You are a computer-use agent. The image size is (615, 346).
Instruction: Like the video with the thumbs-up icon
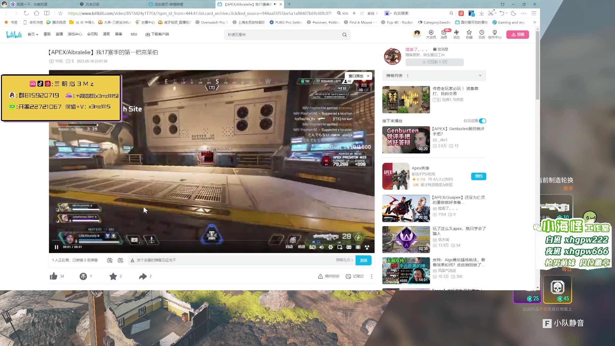coord(53,276)
